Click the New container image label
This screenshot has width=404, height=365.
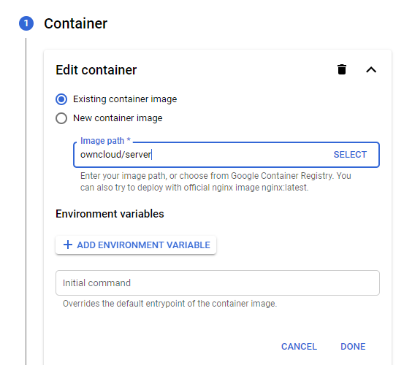(x=118, y=118)
